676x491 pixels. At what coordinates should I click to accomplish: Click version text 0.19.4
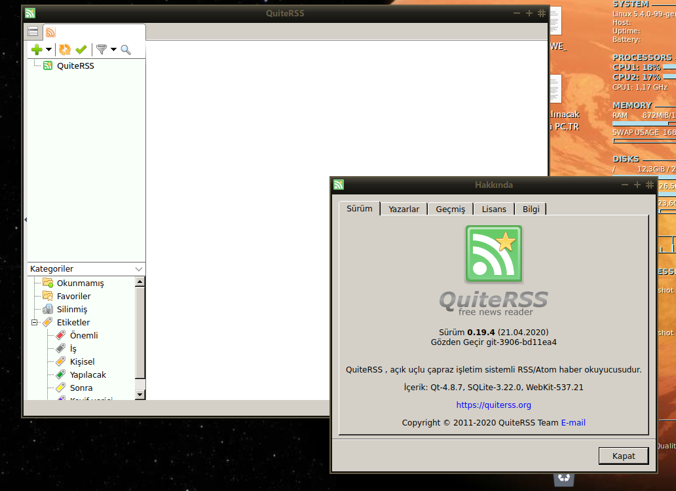click(x=481, y=332)
